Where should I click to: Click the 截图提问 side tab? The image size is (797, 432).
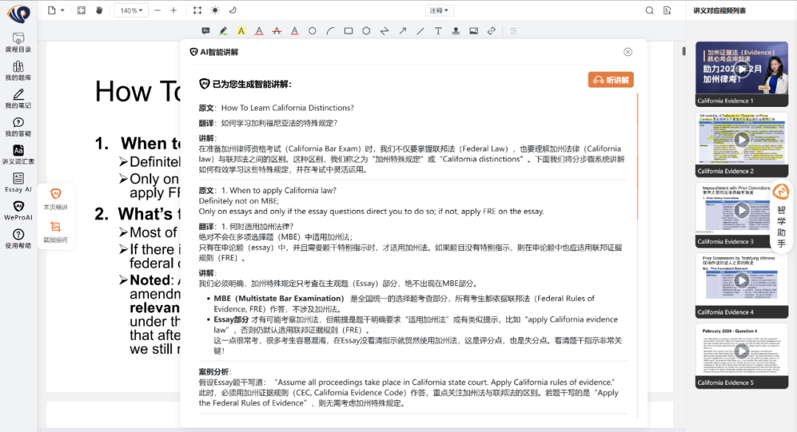pos(55,231)
